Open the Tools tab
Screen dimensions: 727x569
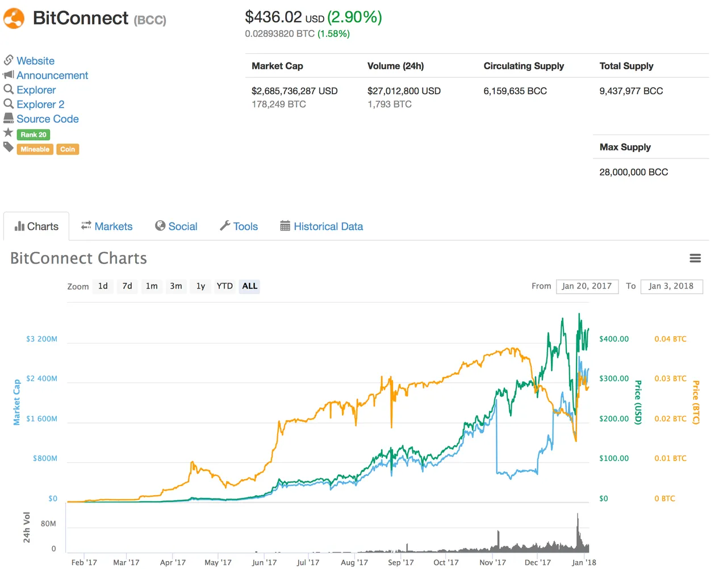point(239,226)
